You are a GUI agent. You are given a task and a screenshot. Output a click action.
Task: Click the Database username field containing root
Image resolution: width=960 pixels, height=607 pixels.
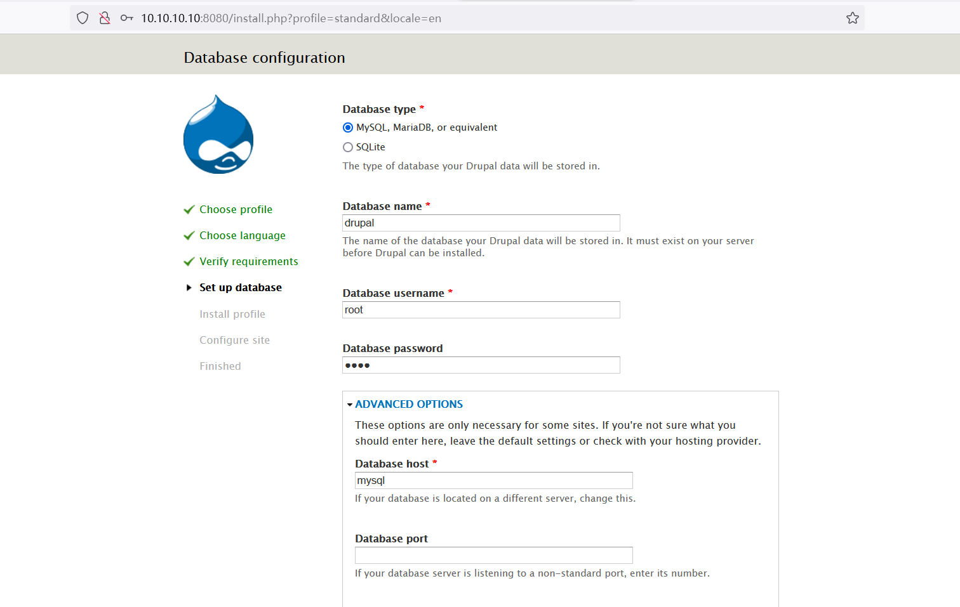click(x=481, y=310)
